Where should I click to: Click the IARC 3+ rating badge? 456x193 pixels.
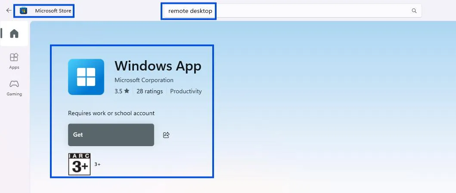point(79,164)
